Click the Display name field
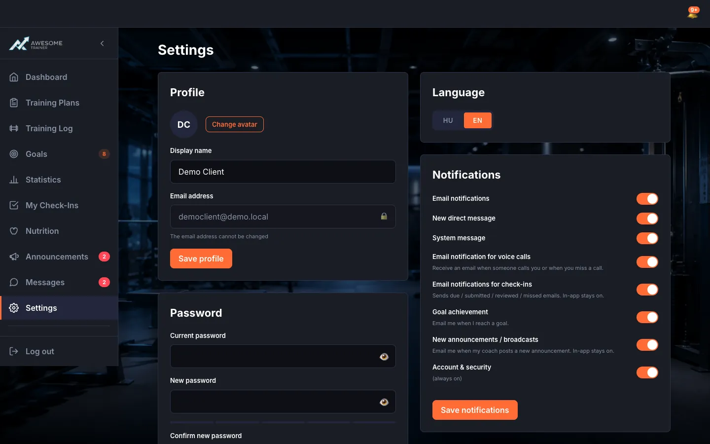Viewport: 710px width, 444px height. (x=283, y=172)
